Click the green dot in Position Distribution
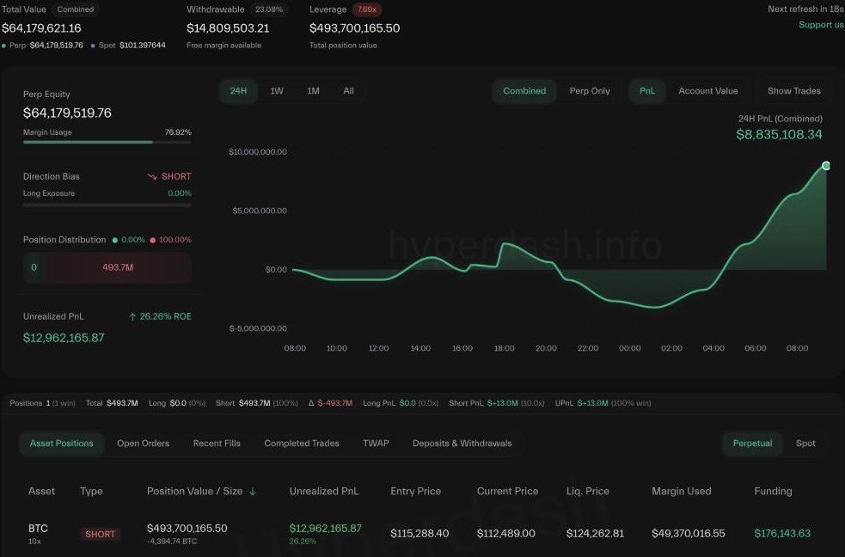845x557 pixels. click(115, 241)
